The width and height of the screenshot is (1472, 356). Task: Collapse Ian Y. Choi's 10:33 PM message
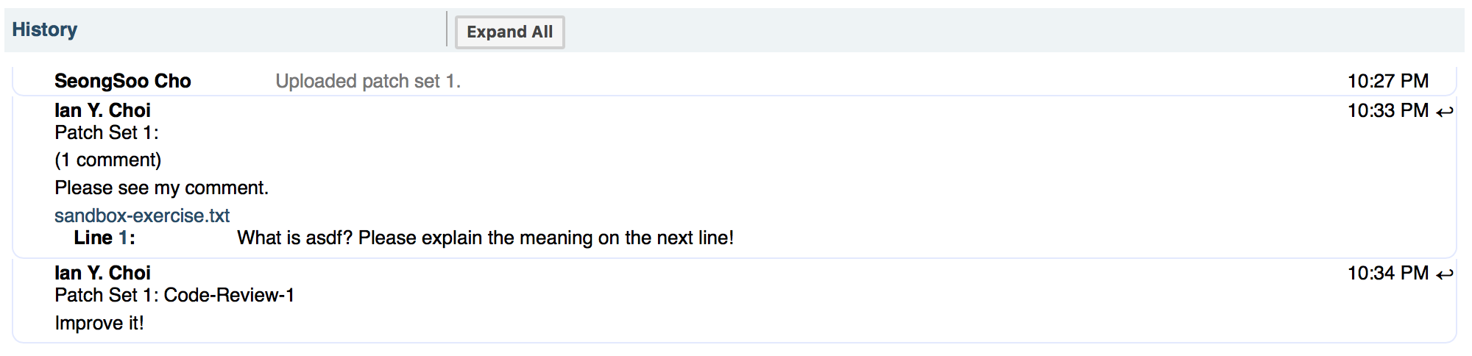click(x=102, y=110)
